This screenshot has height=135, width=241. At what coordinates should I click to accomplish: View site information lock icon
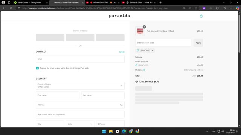[x=19, y=8]
